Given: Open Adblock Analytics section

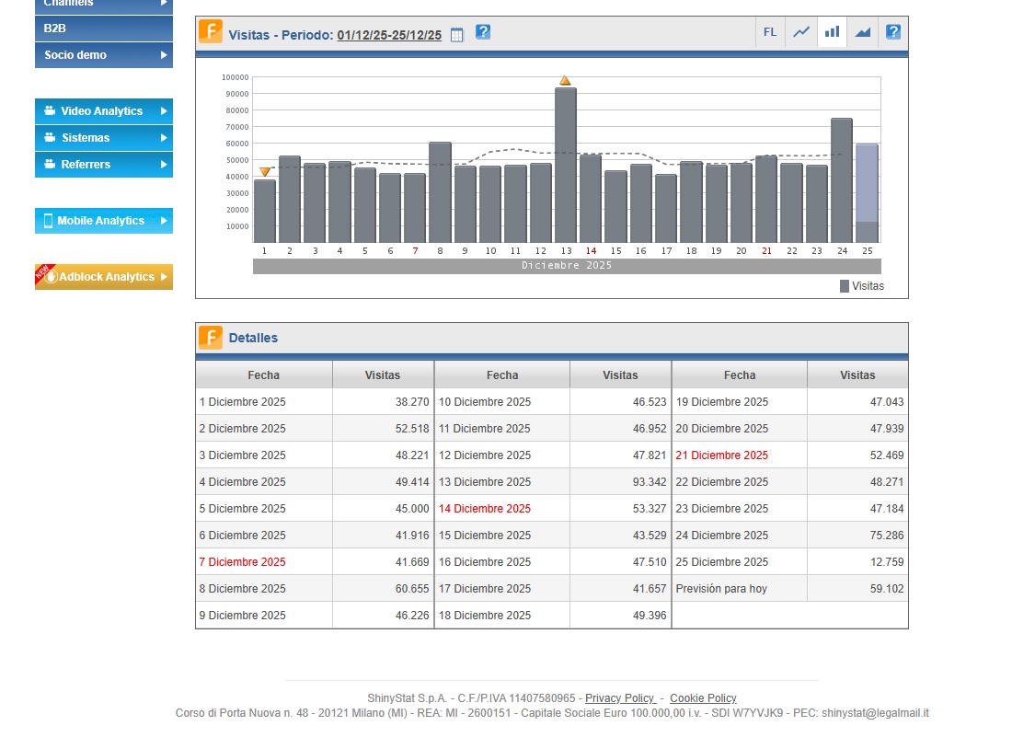Looking at the screenshot, I should 103,277.
